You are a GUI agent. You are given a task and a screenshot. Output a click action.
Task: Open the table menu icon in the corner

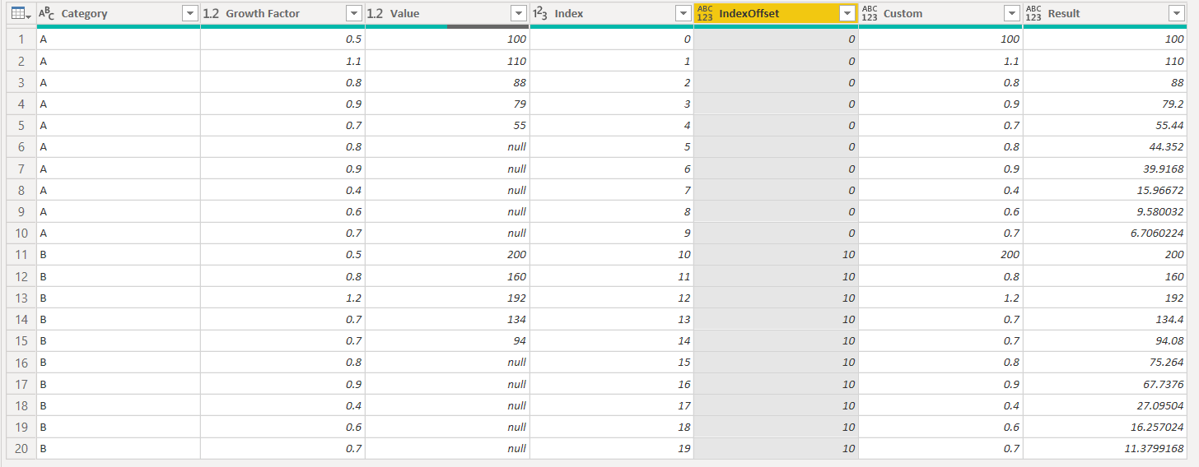click(21, 14)
